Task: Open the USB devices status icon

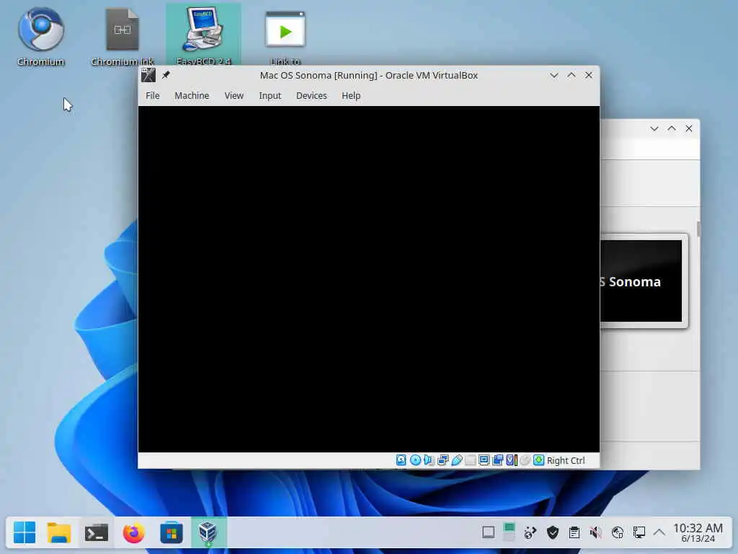Action: [456, 460]
